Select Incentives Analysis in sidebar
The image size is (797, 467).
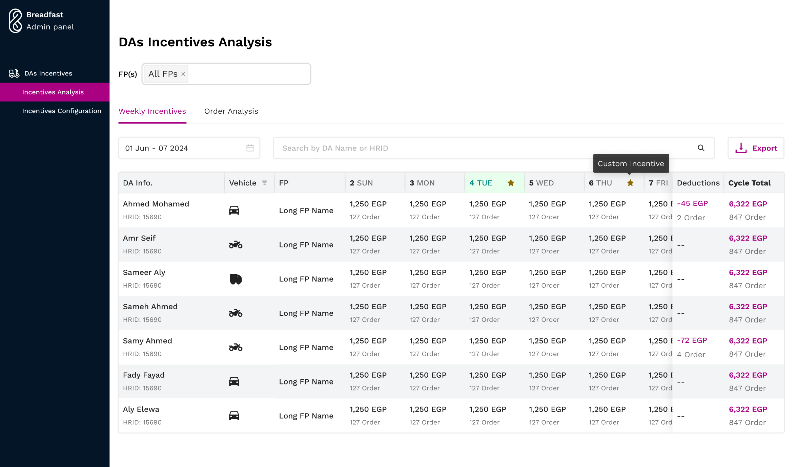coord(53,92)
